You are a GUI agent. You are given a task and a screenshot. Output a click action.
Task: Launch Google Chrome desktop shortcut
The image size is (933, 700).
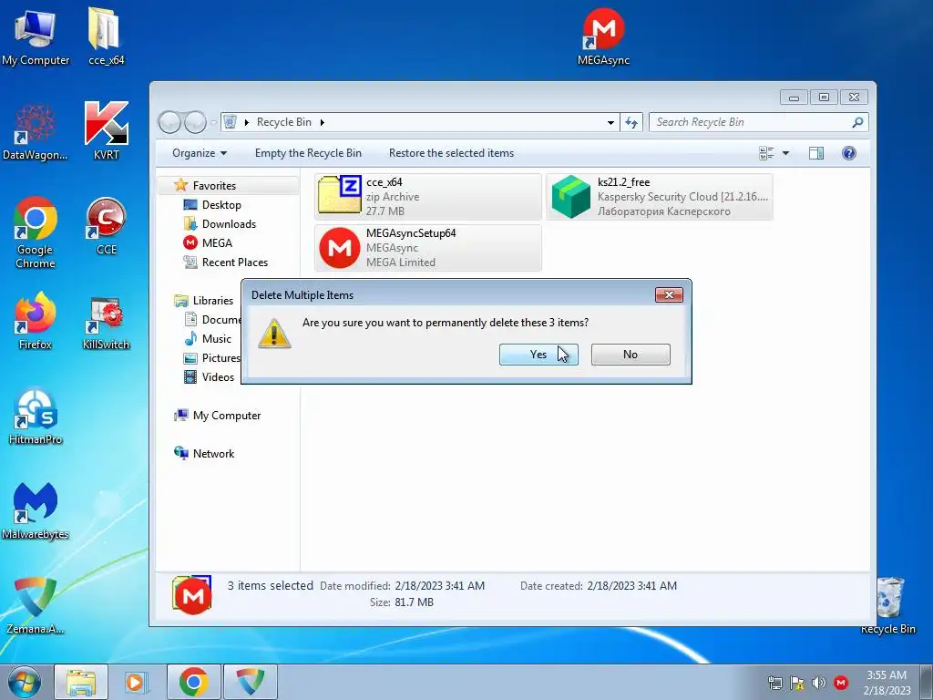[36, 232]
